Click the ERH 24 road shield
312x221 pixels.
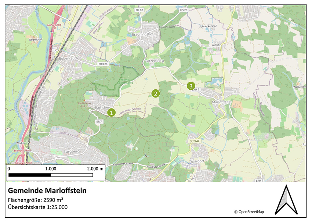pyautogui.click(x=103, y=64)
